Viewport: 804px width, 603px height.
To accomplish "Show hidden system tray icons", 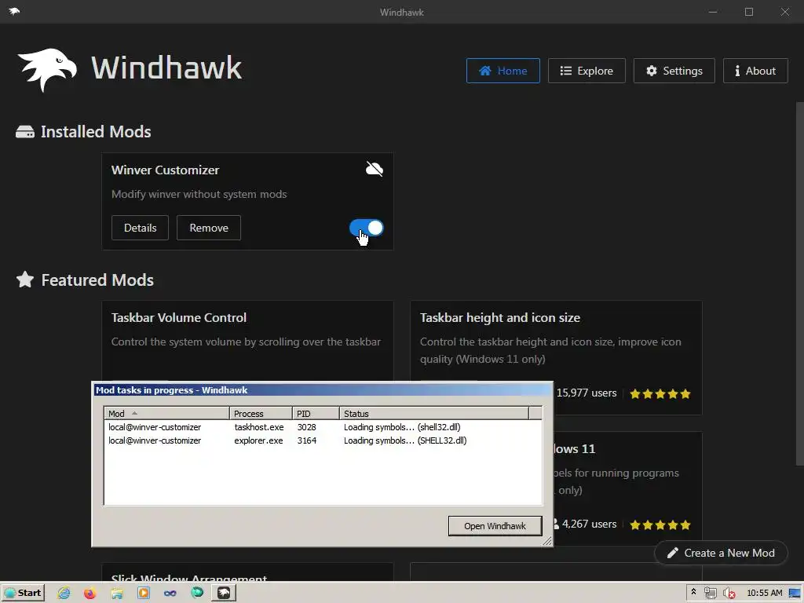I will point(693,592).
